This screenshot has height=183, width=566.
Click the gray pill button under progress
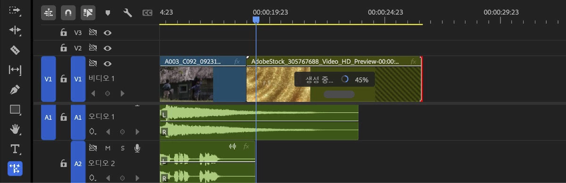click(x=339, y=94)
